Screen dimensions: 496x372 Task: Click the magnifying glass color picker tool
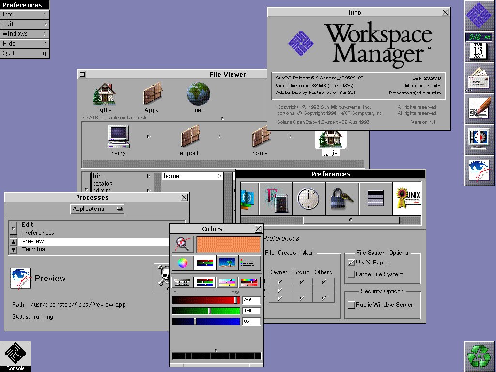tap(183, 245)
